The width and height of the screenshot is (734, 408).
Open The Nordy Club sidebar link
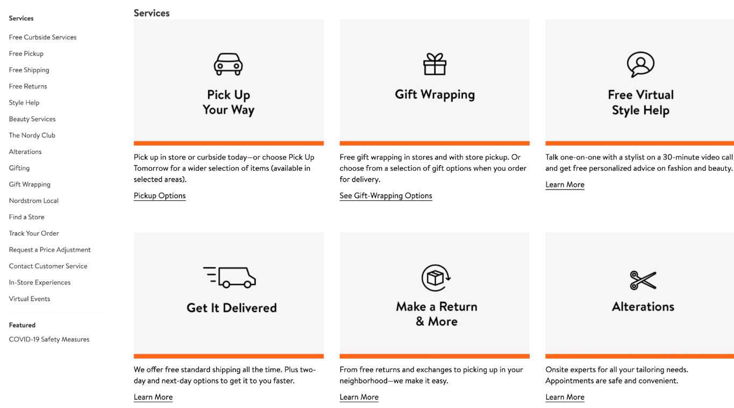point(32,135)
